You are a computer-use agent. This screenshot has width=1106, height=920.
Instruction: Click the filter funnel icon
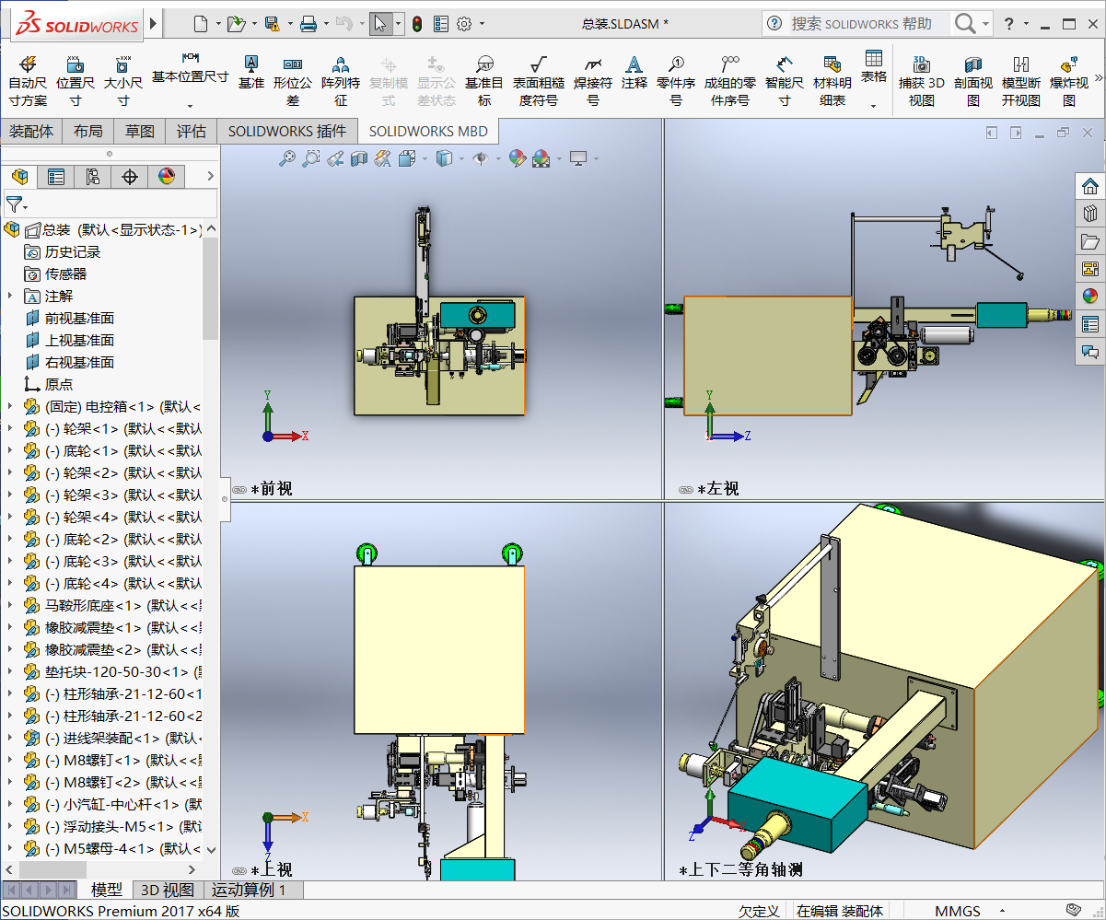click(15, 204)
